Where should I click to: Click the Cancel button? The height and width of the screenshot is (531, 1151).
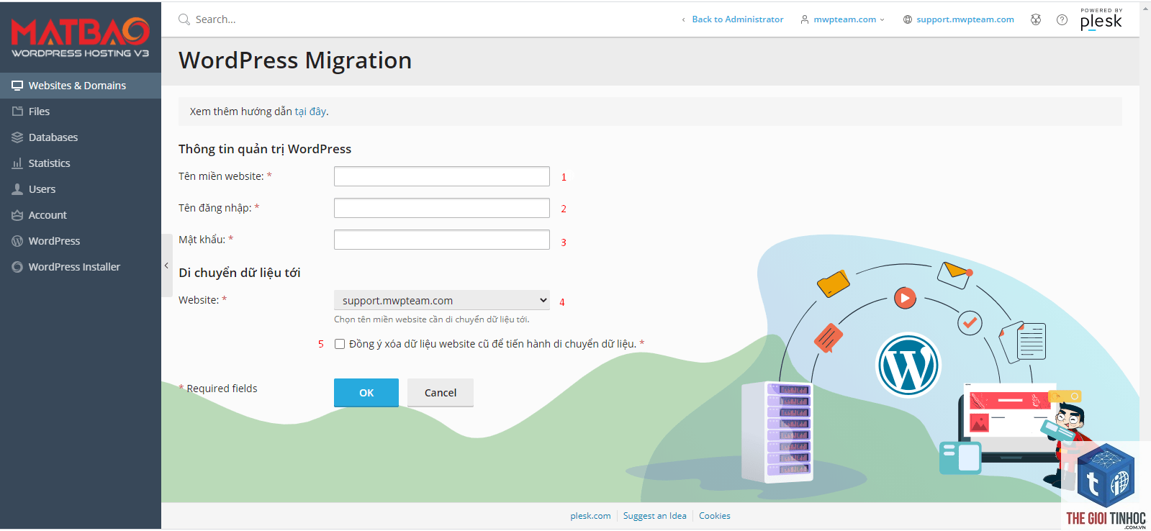[x=441, y=393]
